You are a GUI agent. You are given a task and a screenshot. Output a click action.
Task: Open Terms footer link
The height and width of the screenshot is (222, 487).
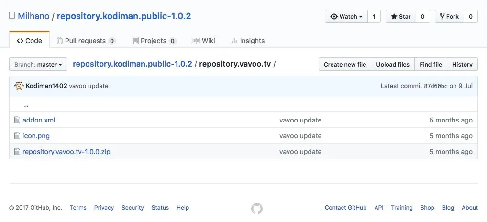tap(78, 207)
